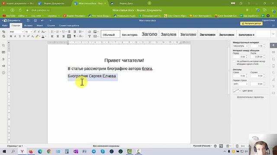Increase paragraph indent
277x155 pixels.
click(x=74, y=31)
